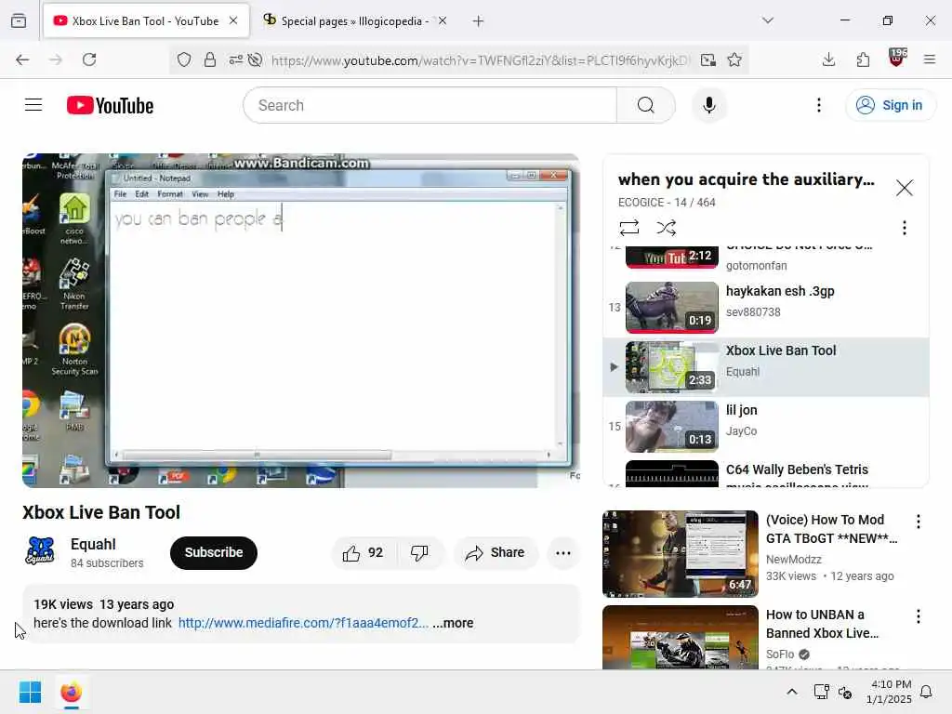The height and width of the screenshot is (714, 952).
Task: Expand description with ...more
Action: (453, 623)
